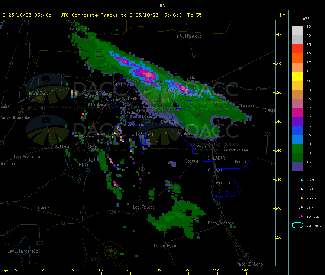Click the El_Desvio map label

pos(84,137)
